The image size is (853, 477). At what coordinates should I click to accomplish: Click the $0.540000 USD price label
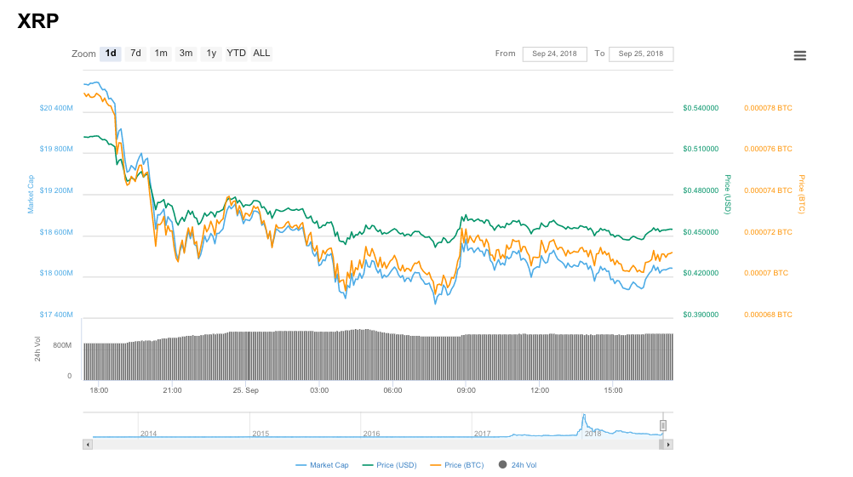701,108
